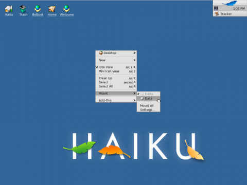
Task: Click the Deskbar blue leaf menu
Action: (x=230, y=3)
